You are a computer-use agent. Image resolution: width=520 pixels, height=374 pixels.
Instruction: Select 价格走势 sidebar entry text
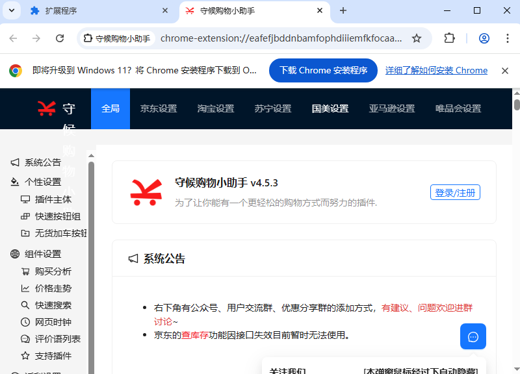pyautogui.click(x=53, y=288)
